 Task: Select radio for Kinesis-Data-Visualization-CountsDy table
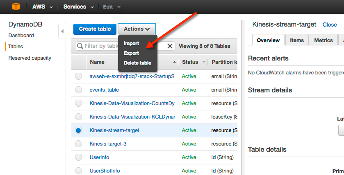pos(79,103)
